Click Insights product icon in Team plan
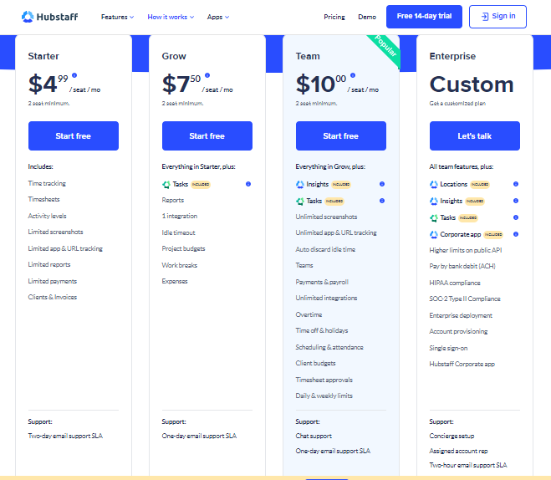The width and height of the screenshot is (551, 480). tap(300, 184)
